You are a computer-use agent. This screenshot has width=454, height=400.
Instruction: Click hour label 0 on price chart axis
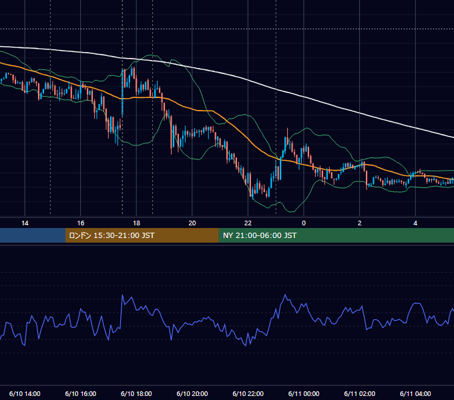point(304,223)
